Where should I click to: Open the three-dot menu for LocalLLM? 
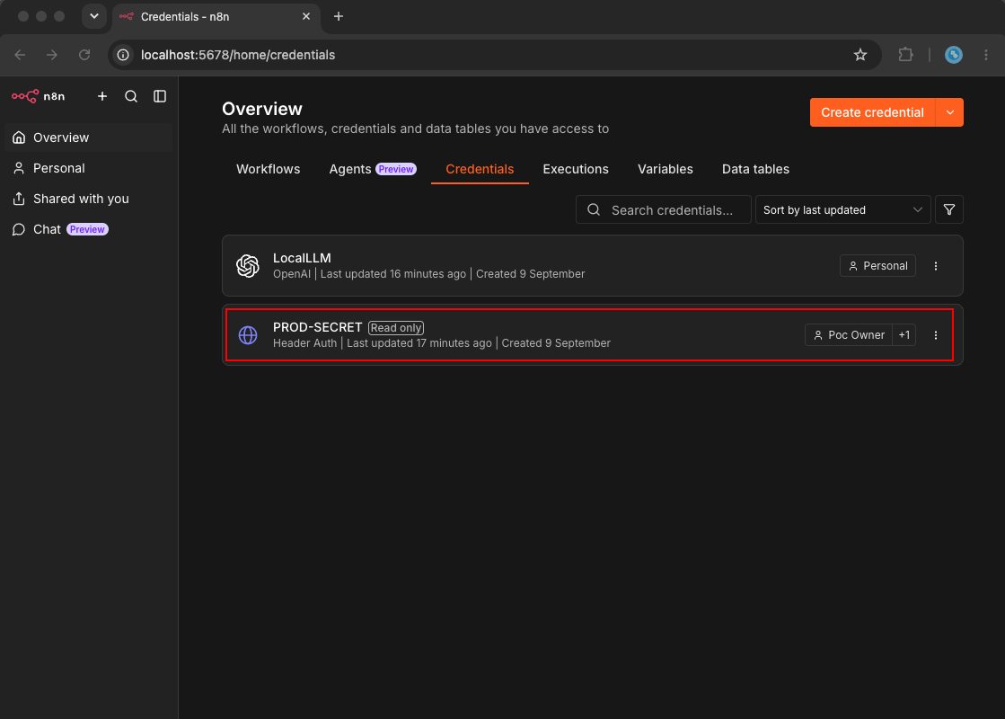click(935, 265)
